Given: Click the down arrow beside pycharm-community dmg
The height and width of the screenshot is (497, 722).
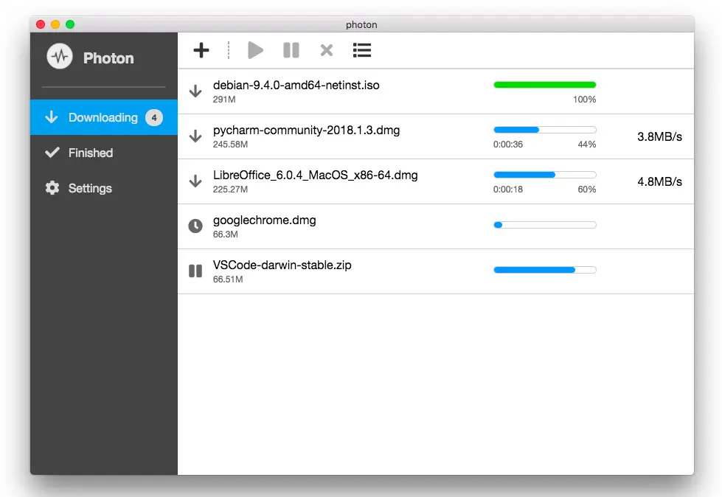Looking at the screenshot, I should [x=195, y=136].
